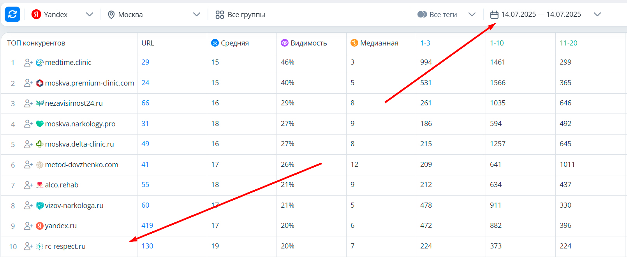This screenshot has height=257, width=627.
Task: Click the all groups grid icon
Action: click(220, 15)
